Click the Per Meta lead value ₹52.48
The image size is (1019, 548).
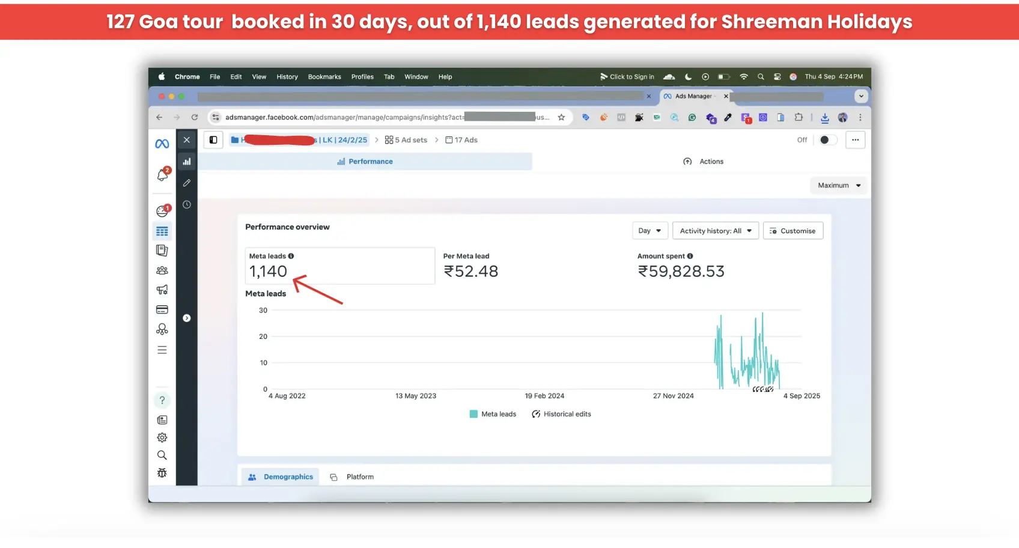coord(471,272)
